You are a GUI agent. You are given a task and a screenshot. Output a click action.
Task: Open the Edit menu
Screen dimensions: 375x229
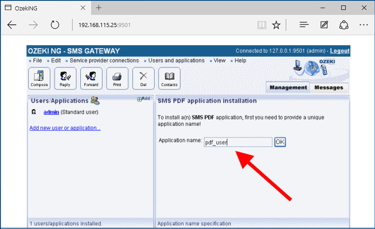coord(56,60)
